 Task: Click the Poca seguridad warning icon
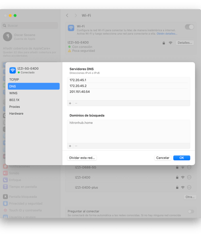70,51
